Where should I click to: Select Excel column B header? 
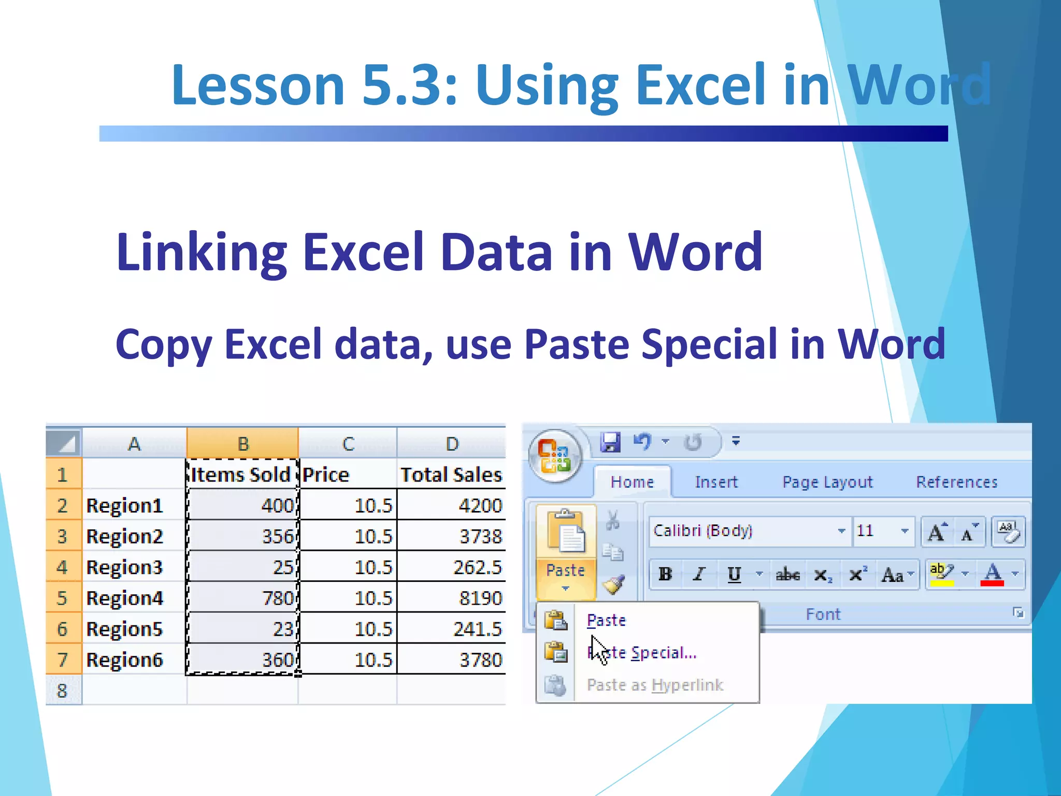pyautogui.click(x=242, y=443)
